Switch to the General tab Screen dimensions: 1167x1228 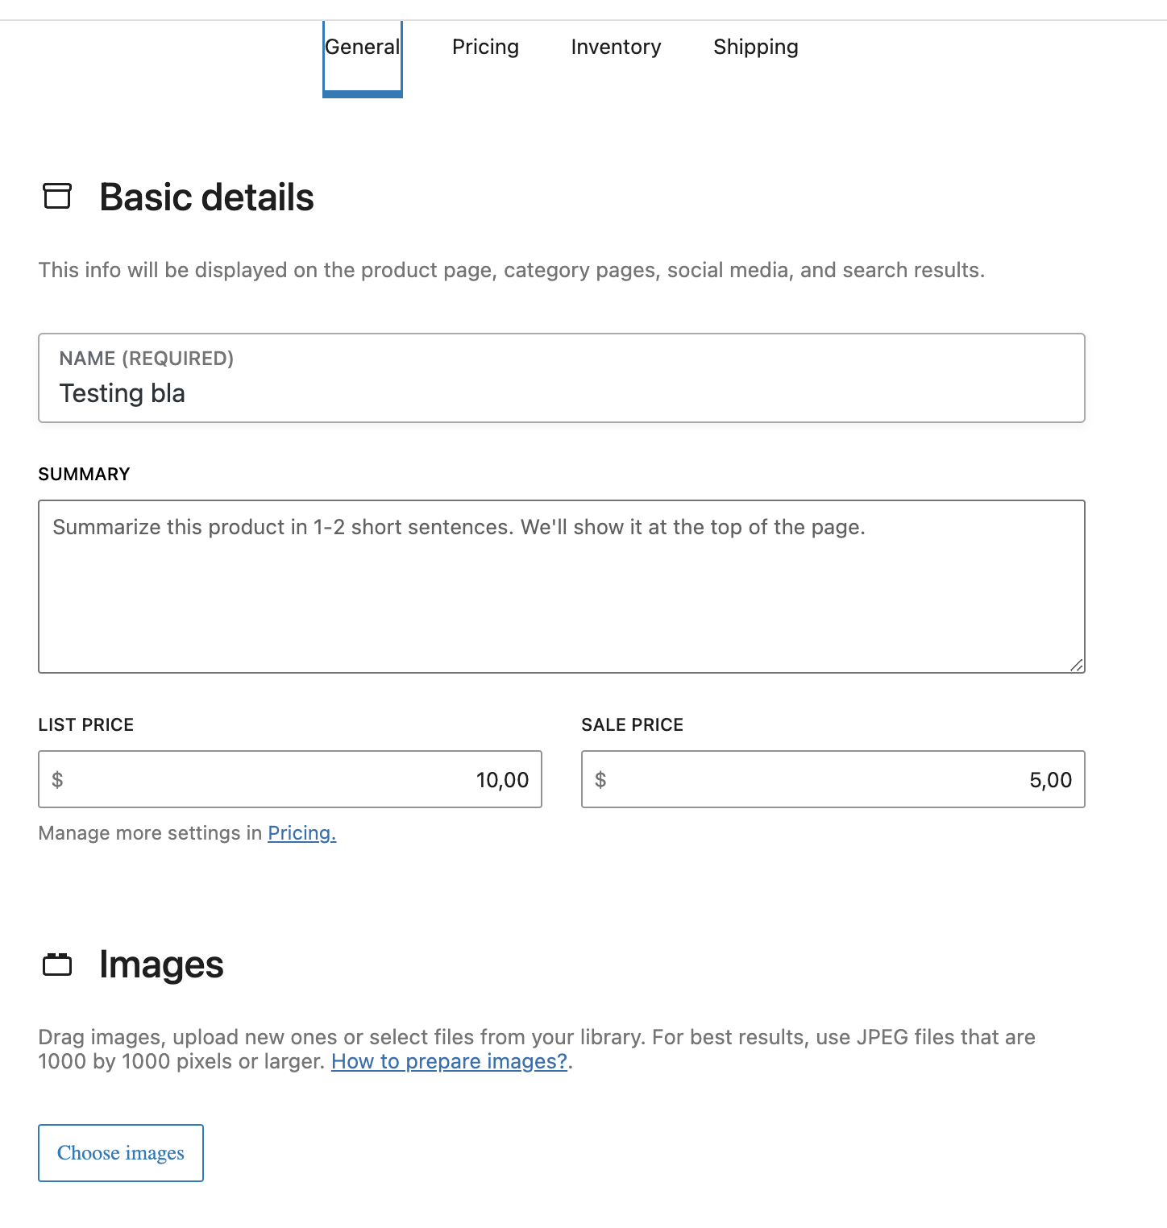[x=362, y=47]
